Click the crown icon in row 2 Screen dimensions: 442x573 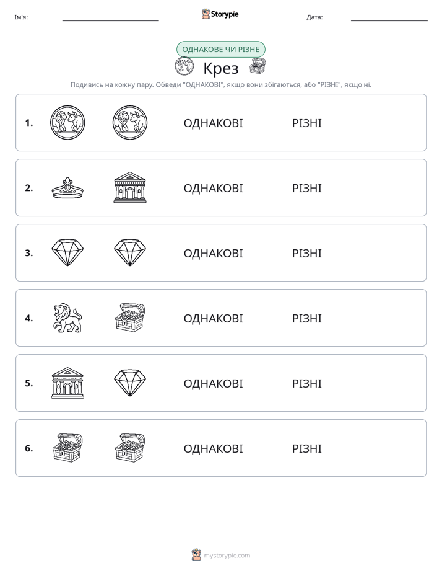(67, 188)
